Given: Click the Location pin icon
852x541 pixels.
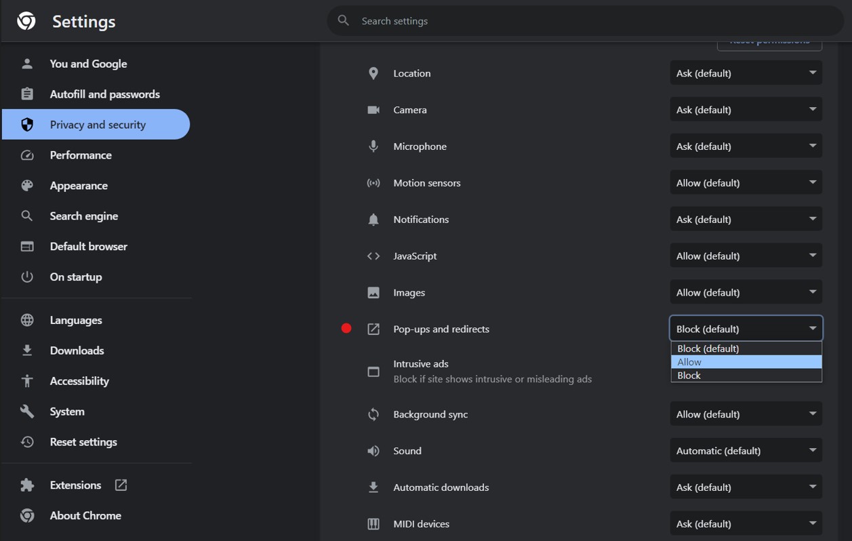Looking at the screenshot, I should coord(373,73).
